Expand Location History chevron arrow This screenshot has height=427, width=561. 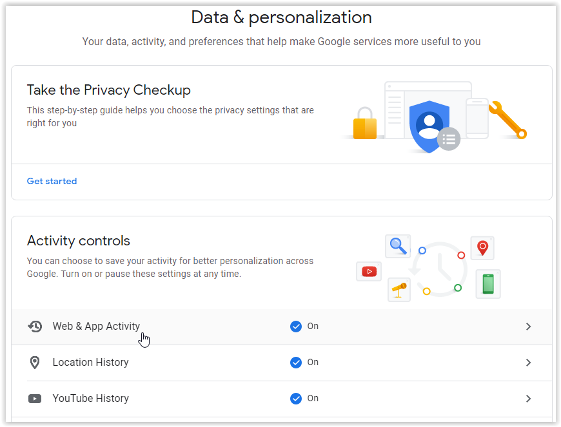(528, 363)
